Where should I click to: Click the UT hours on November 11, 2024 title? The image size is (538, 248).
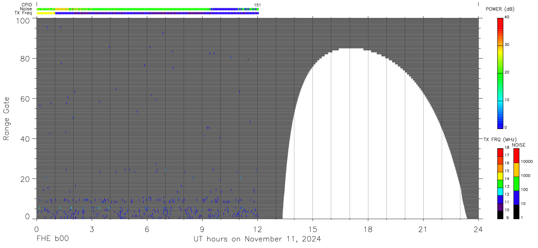click(257, 239)
